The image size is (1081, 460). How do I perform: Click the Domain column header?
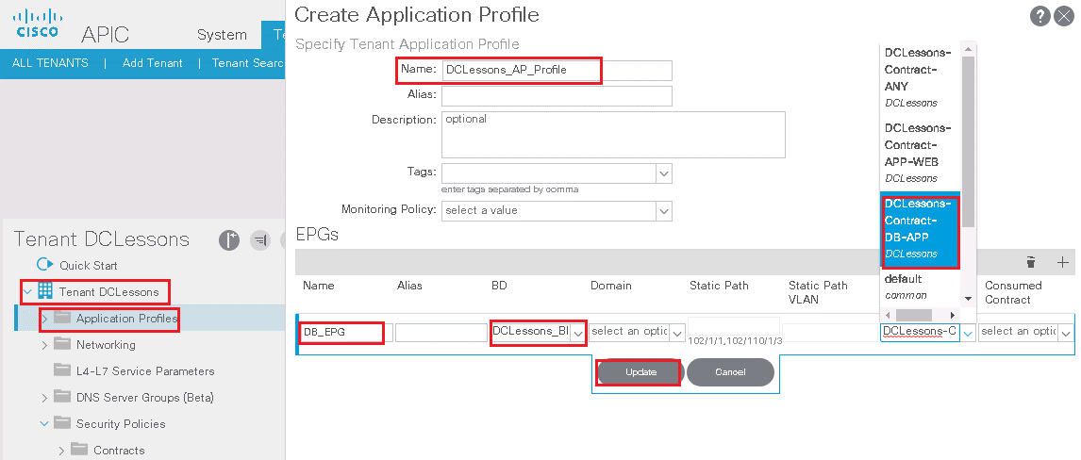[611, 285]
